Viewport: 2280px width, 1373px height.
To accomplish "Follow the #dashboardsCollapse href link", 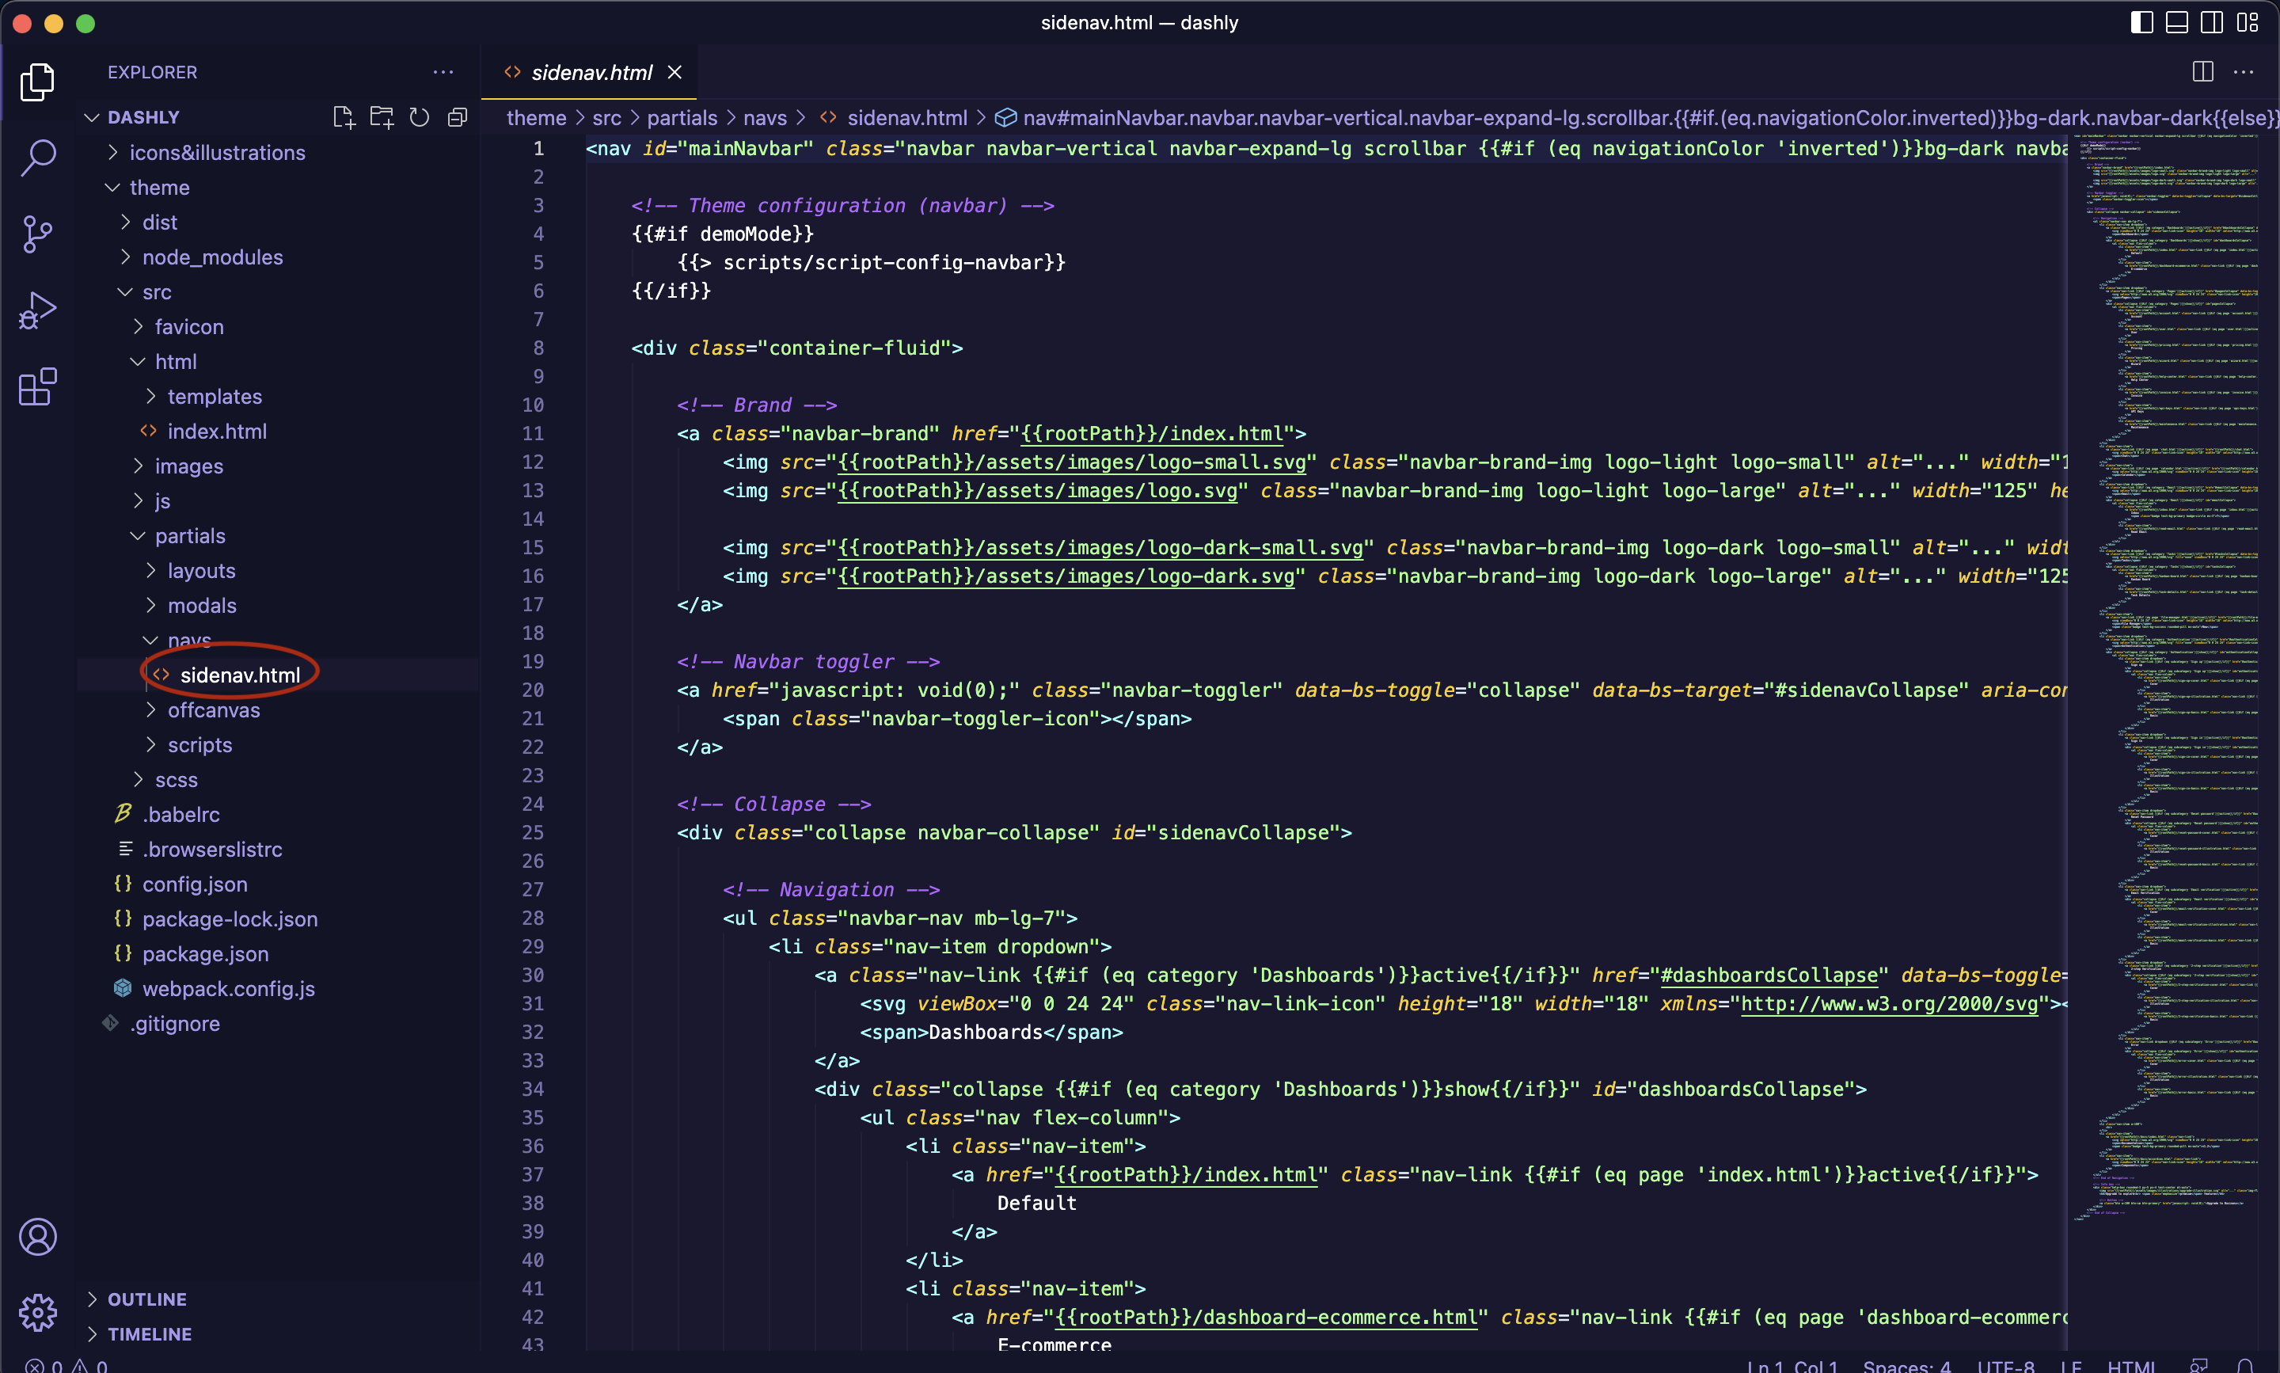I will 1769,976.
